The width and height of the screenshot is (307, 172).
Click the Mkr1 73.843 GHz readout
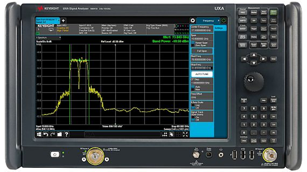(176, 37)
